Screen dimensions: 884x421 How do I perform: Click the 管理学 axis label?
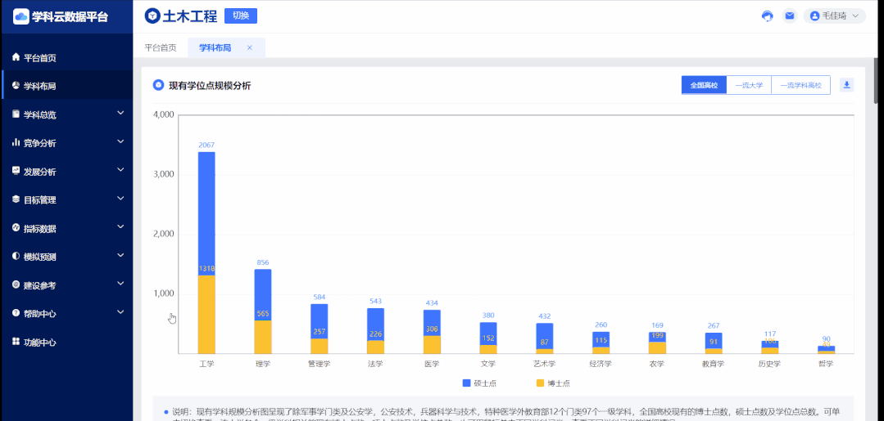click(x=319, y=364)
